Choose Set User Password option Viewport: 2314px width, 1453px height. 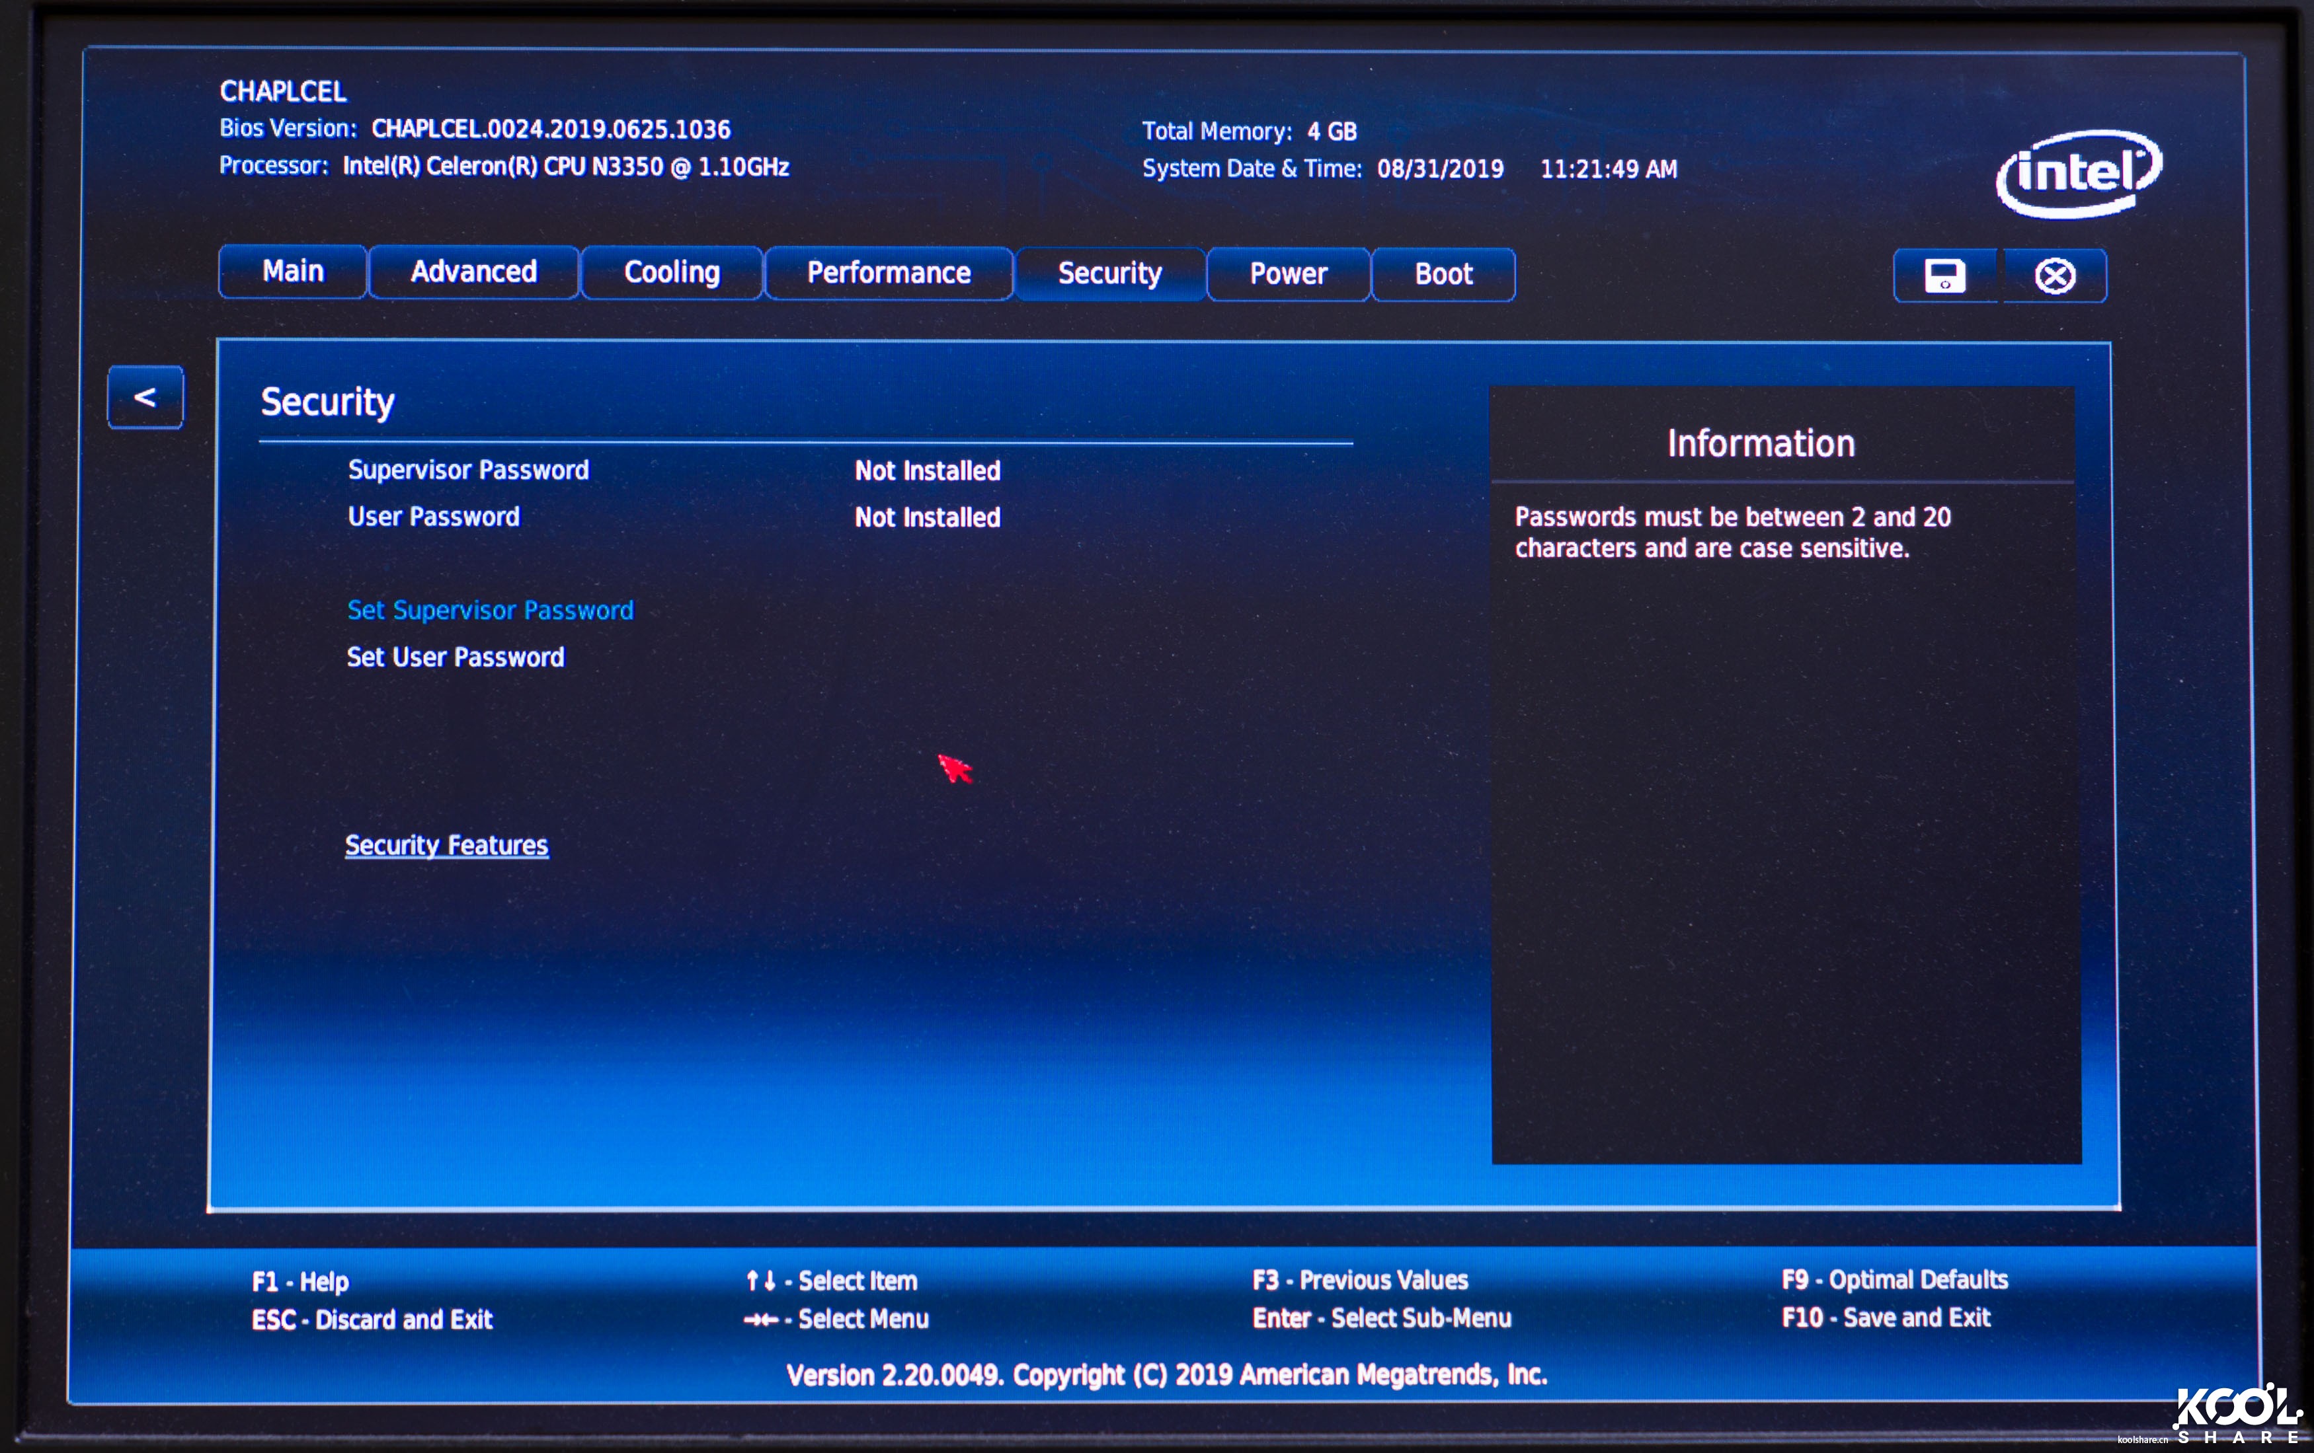(456, 658)
